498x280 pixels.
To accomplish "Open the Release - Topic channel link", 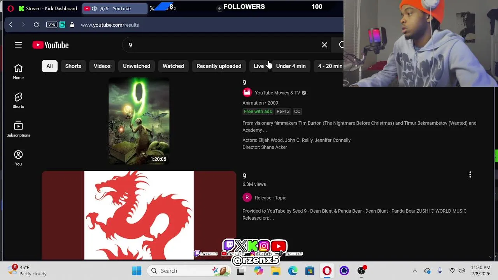I will (270, 198).
